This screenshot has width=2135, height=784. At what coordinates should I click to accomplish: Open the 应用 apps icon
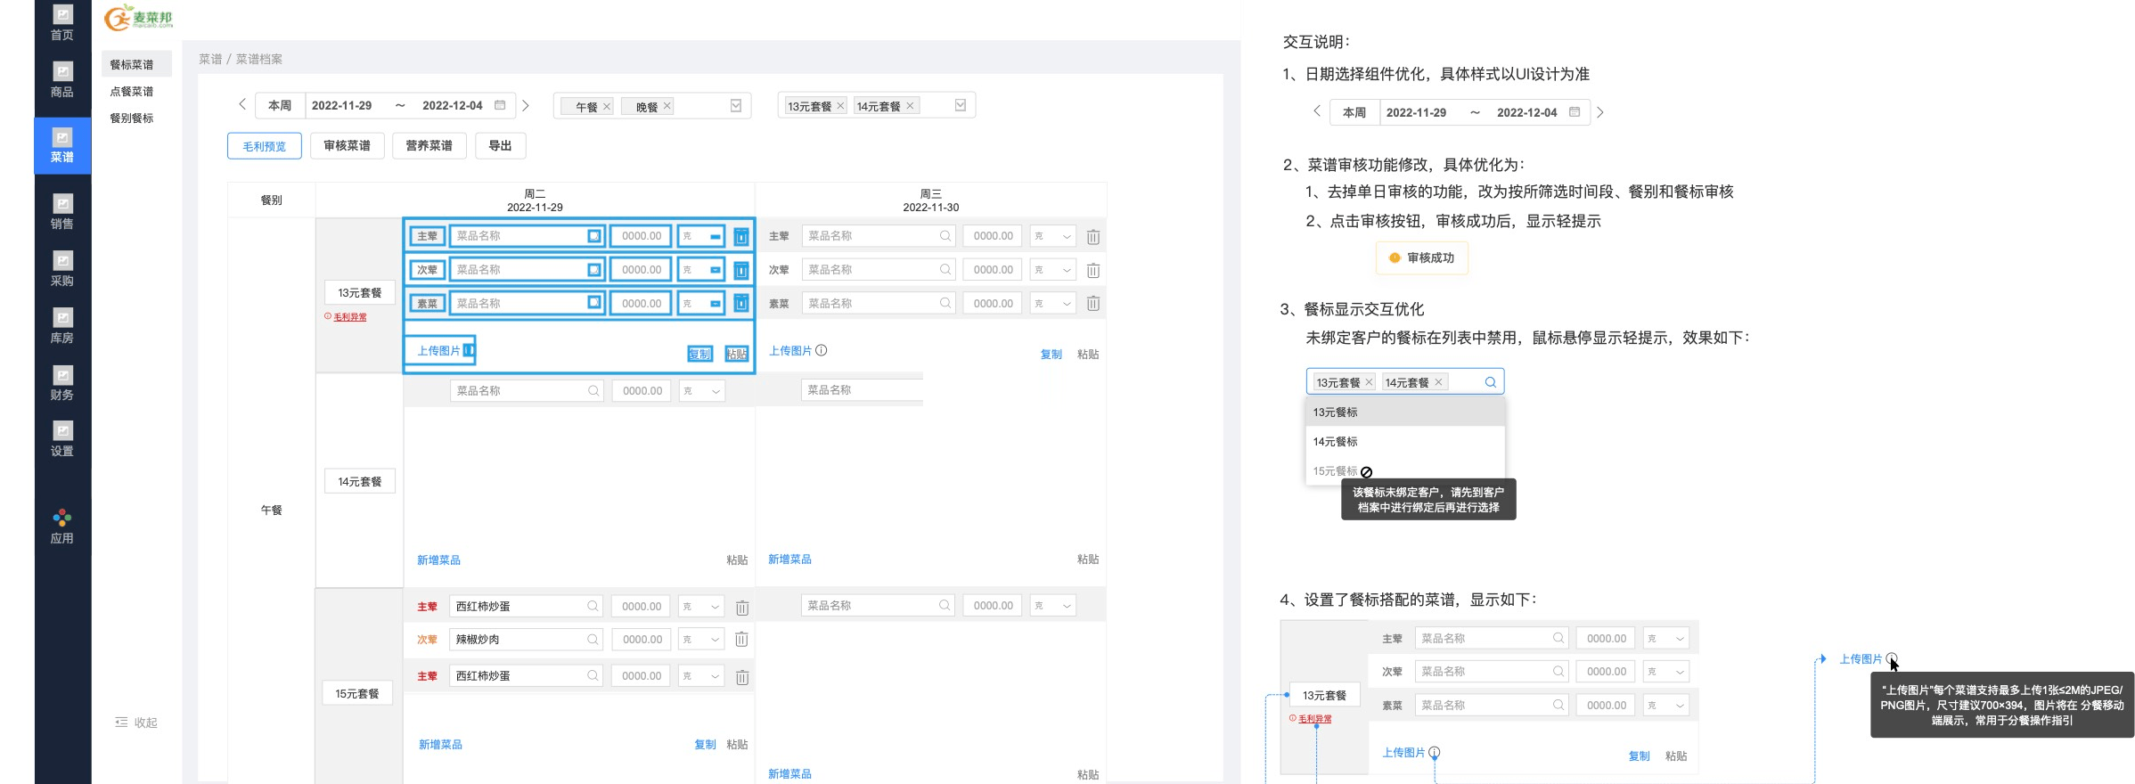pyautogui.click(x=62, y=527)
